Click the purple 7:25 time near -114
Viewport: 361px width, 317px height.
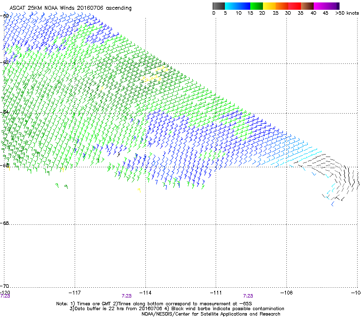coord(127,296)
